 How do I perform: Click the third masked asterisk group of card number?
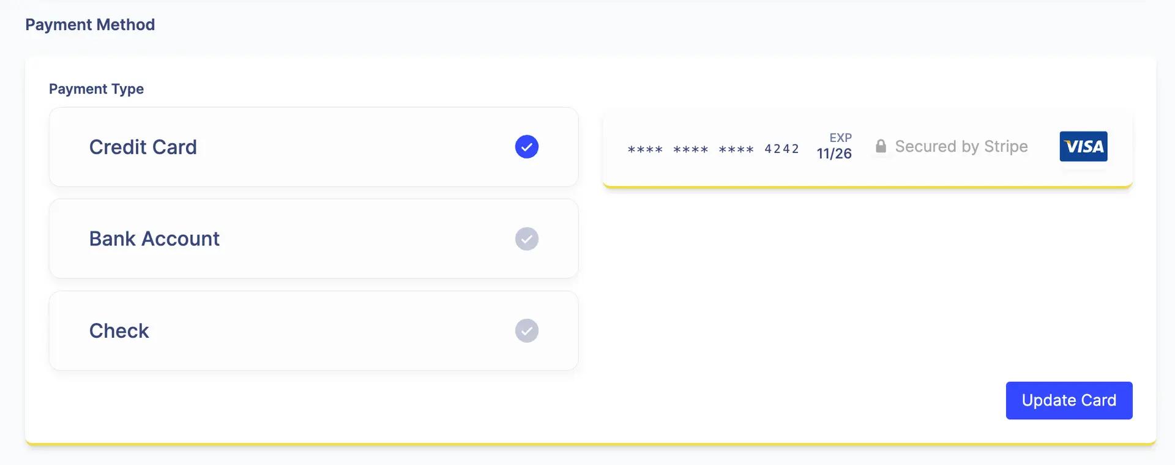coord(736,150)
